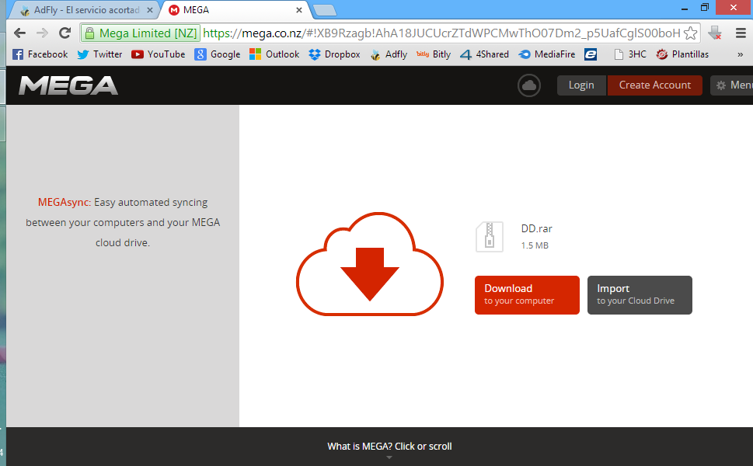Click the MEGA logo in the header

[68, 85]
